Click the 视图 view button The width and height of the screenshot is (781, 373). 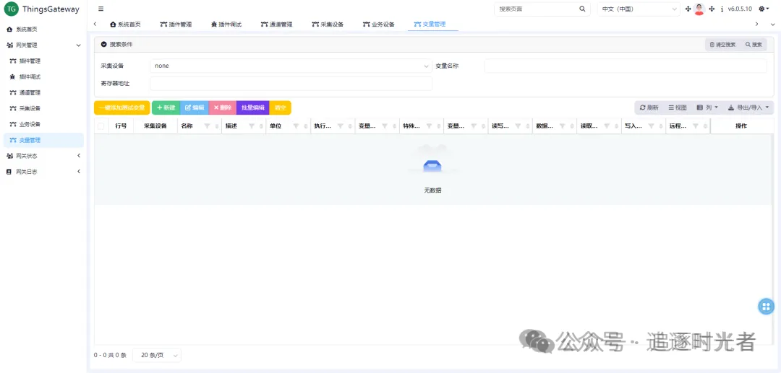(678, 107)
